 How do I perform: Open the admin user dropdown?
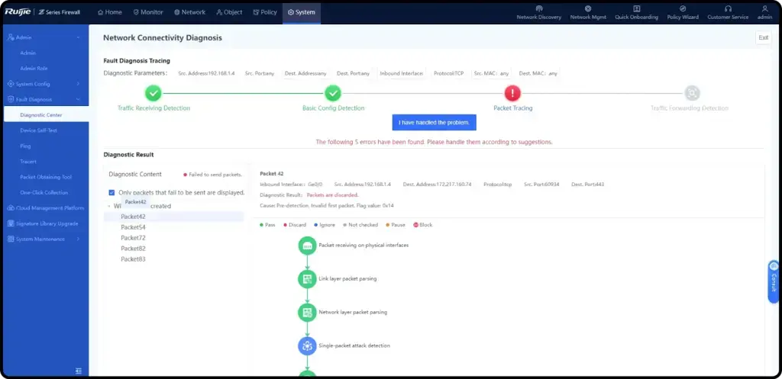[x=765, y=12]
